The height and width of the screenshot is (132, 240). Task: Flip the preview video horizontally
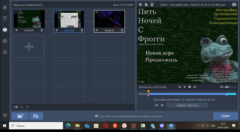[x=152, y=5]
